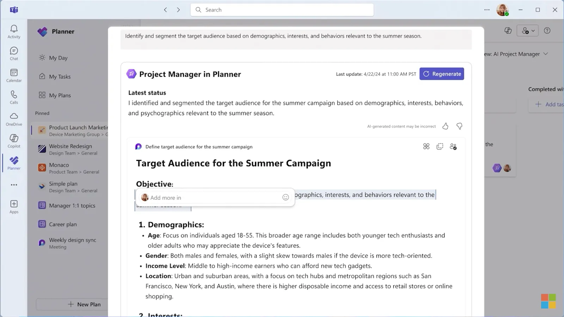
Task: Click the emoji picker smiley icon
Action: (286, 198)
